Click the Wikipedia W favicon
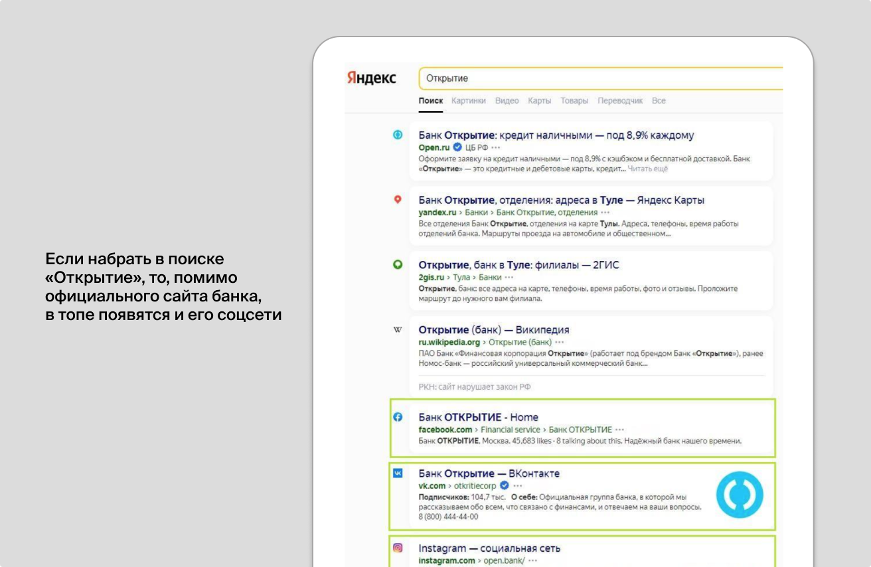The width and height of the screenshot is (871, 567). tap(398, 330)
